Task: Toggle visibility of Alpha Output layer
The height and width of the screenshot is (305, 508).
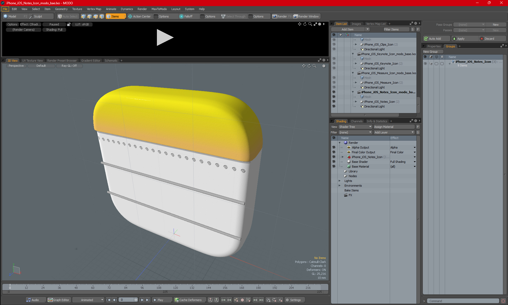Action: (334, 147)
